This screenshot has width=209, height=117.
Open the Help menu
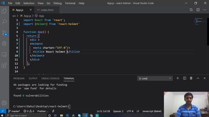(81, 3)
